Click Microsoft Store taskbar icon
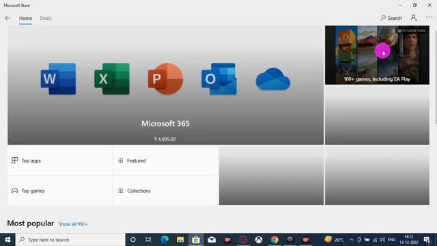 click(x=196, y=240)
